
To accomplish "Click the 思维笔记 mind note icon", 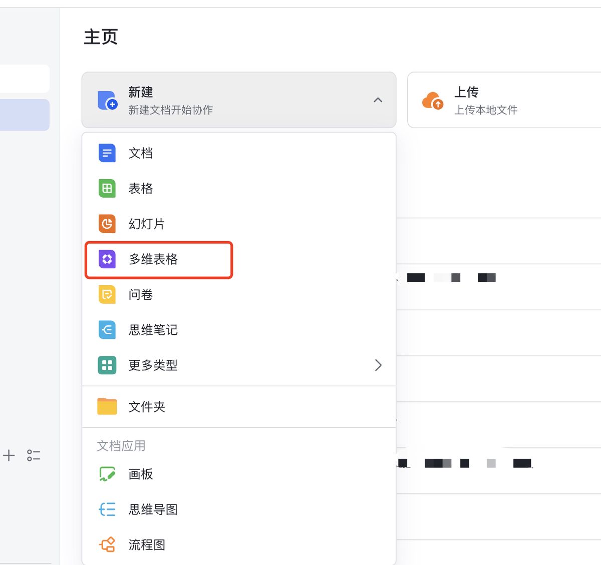I will pos(107,330).
